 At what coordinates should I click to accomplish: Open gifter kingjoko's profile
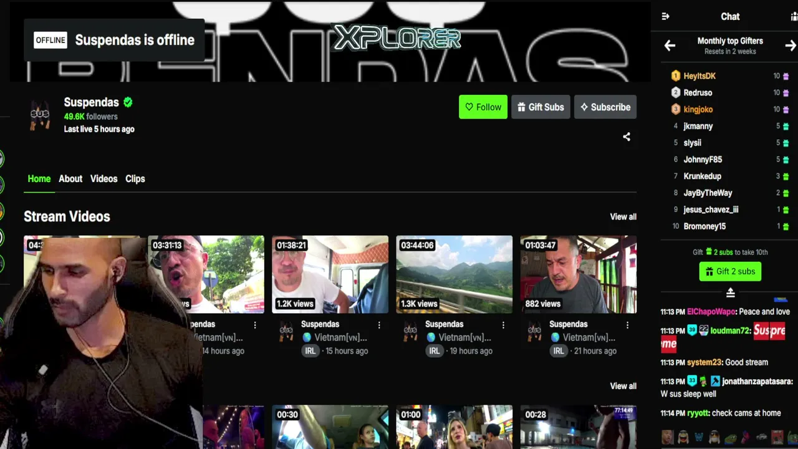pyautogui.click(x=698, y=110)
